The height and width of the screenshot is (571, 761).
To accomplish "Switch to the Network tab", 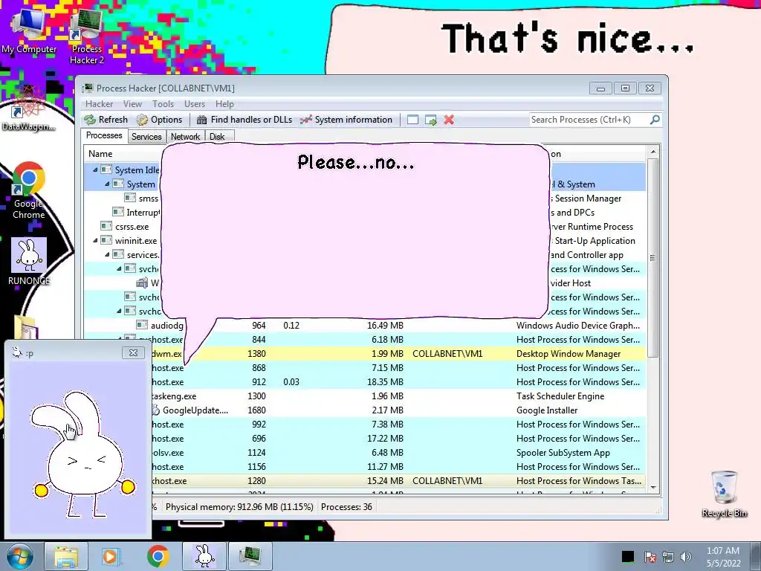I will tap(185, 137).
